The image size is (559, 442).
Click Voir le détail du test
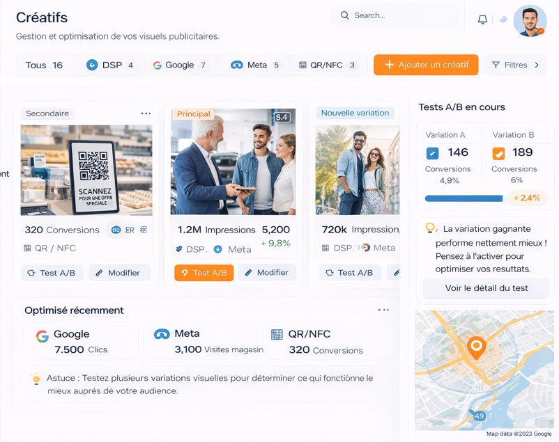click(x=486, y=288)
